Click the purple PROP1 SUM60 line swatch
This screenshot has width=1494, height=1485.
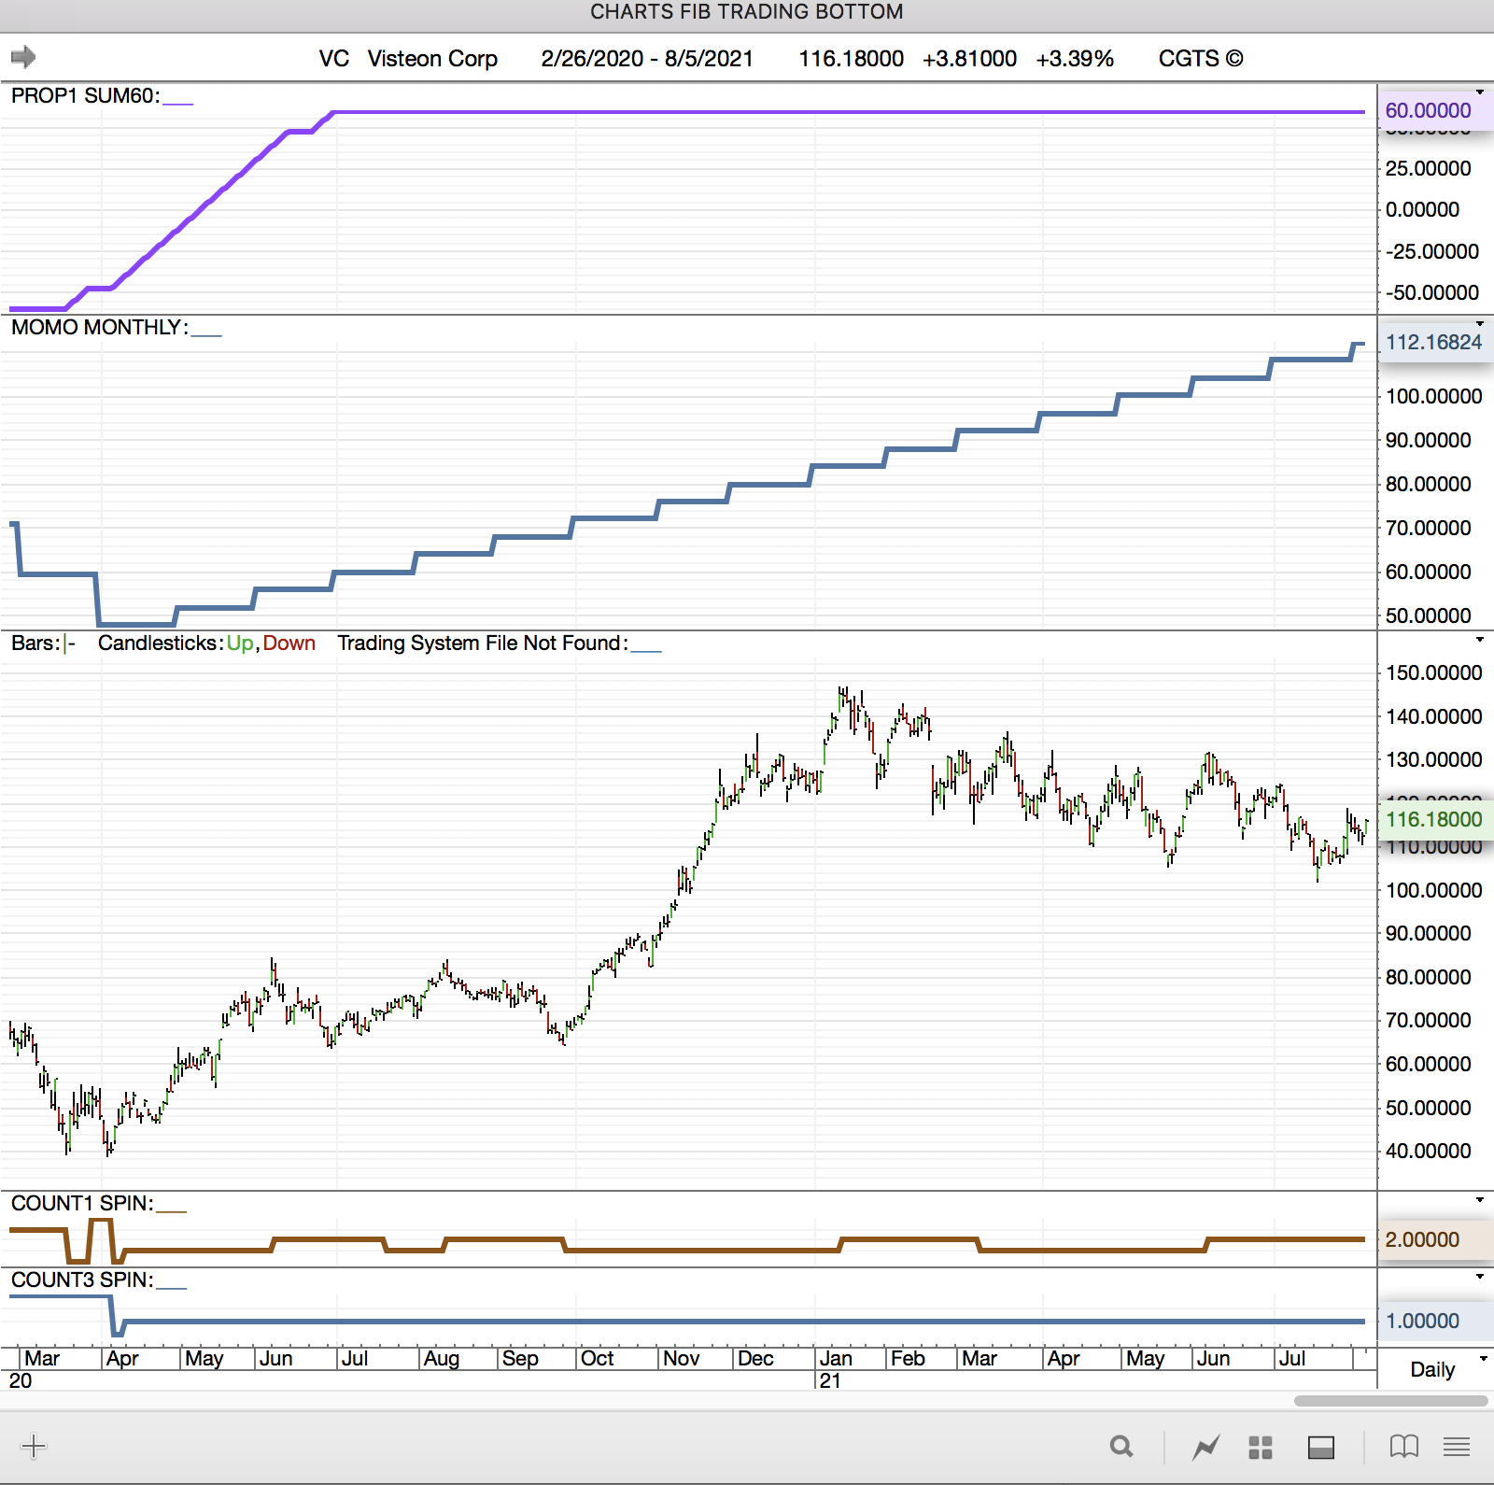click(x=177, y=103)
